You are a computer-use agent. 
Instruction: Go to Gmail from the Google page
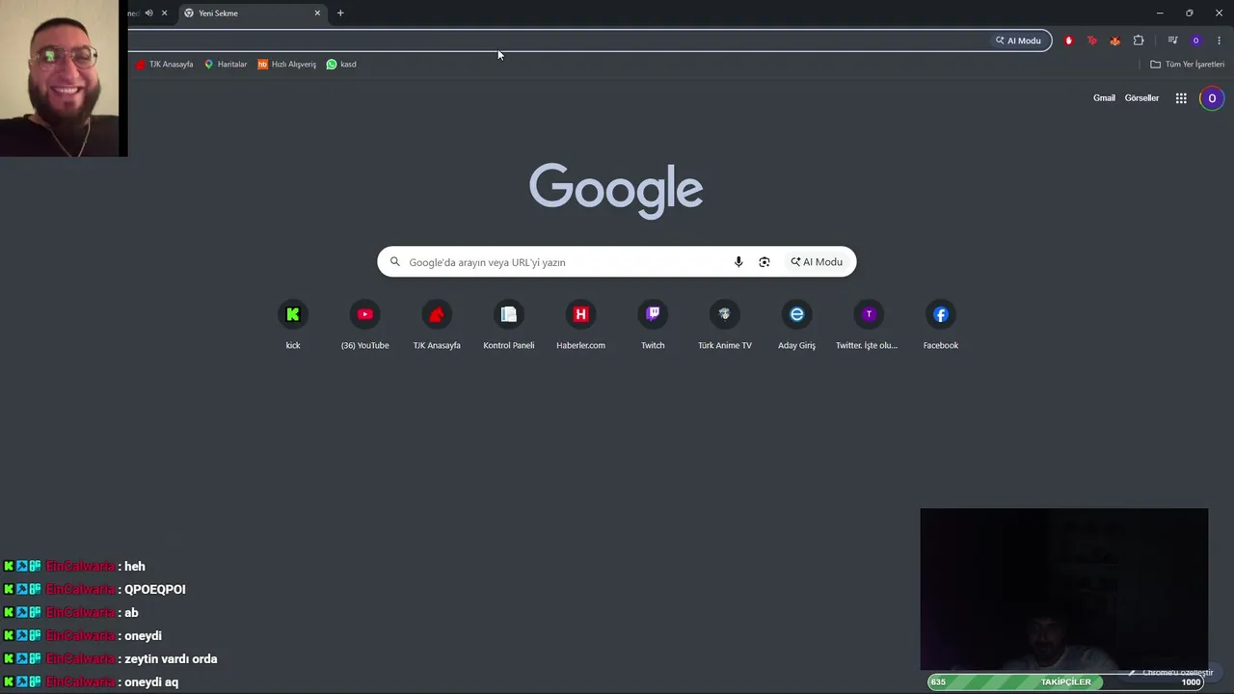click(x=1104, y=98)
